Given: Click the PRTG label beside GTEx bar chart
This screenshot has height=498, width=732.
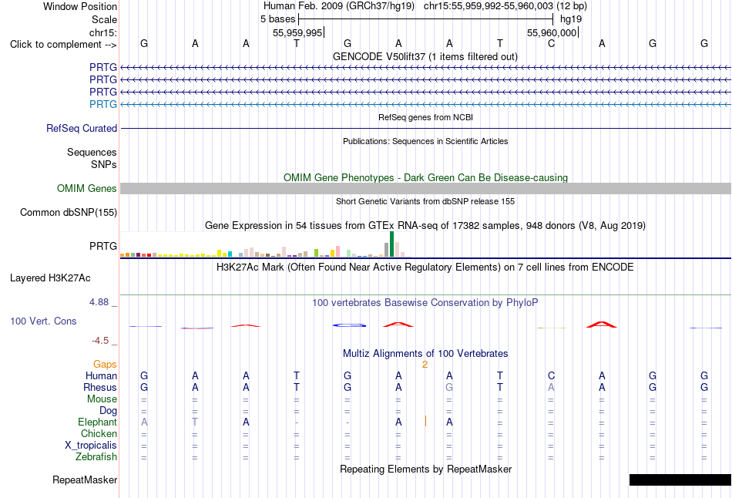Looking at the screenshot, I should click(x=103, y=246).
